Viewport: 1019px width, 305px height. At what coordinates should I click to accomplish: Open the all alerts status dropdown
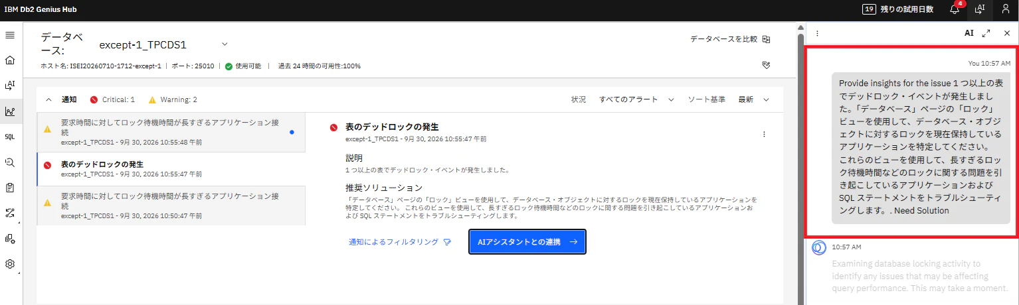click(636, 99)
